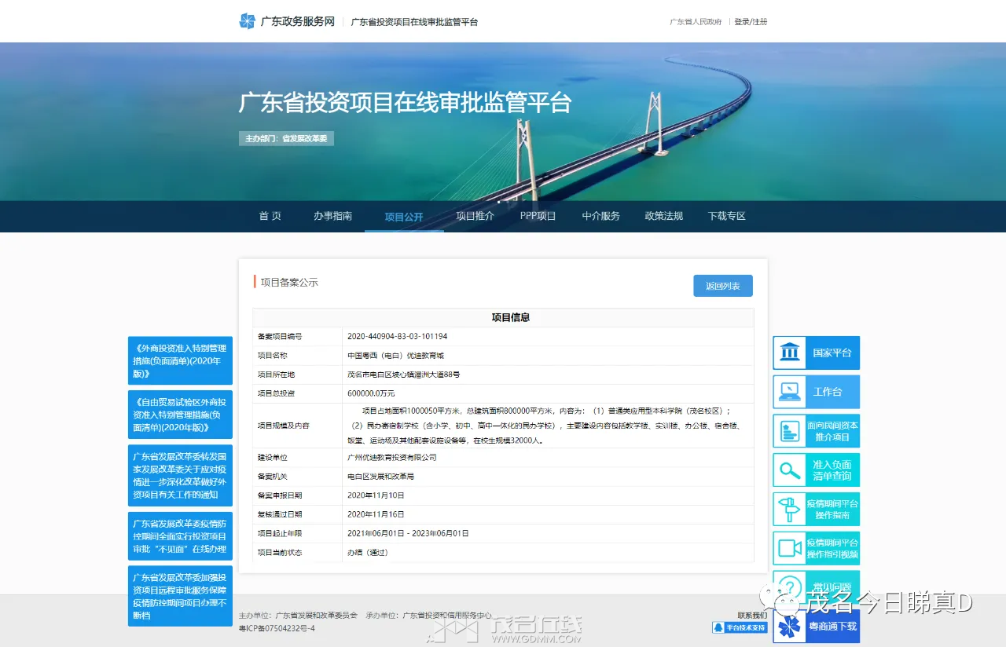Click the 项目信息 table header
This screenshot has width=1006, height=647.
(x=511, y=317)
